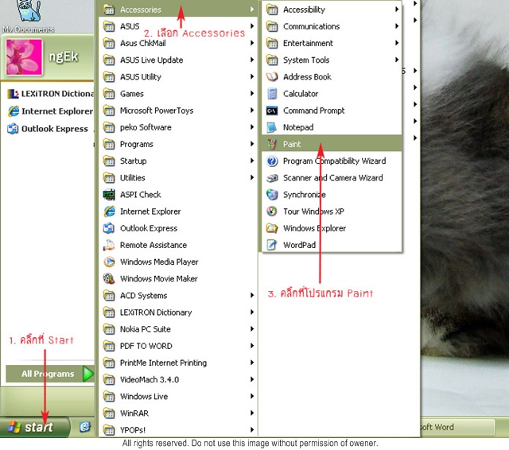Click the Start button
The height and width of the screenshot is (450, 509).
coord(35,427)
